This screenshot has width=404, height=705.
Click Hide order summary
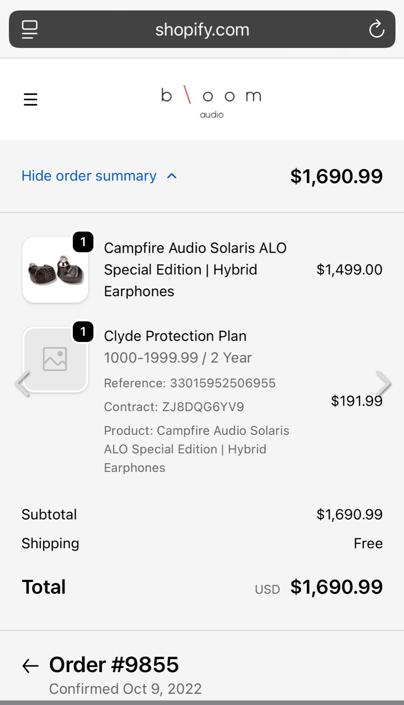point(89,176)
